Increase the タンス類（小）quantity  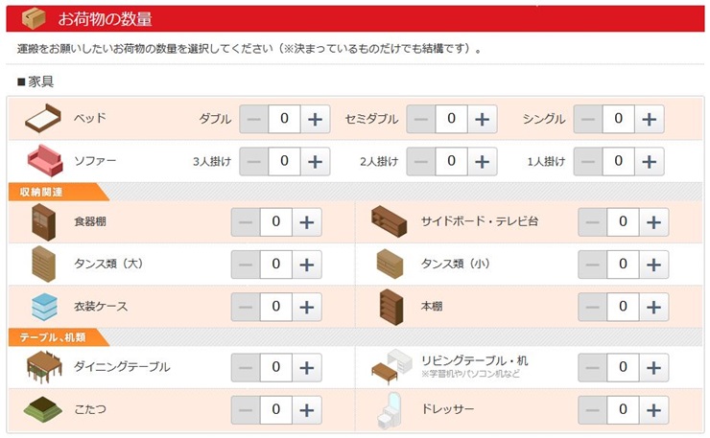click(653, 265)
